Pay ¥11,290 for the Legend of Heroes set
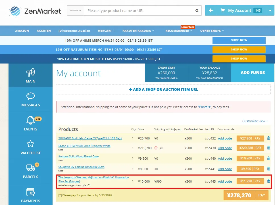 [x=250, y=181]
